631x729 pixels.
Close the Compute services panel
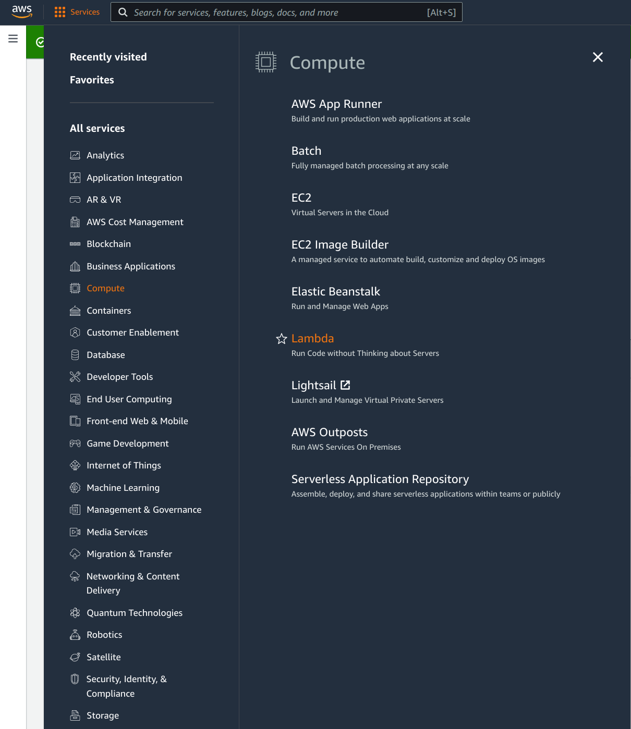pos(598,57)
